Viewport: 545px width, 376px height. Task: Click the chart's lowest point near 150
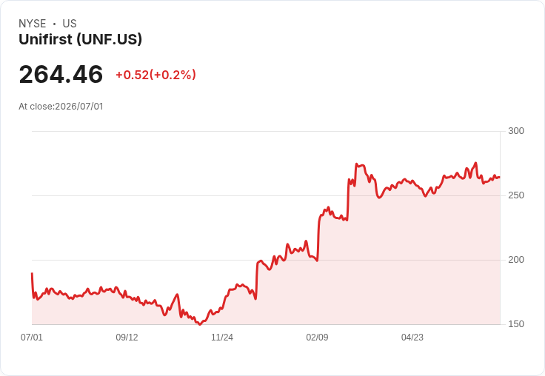[199, 325]
